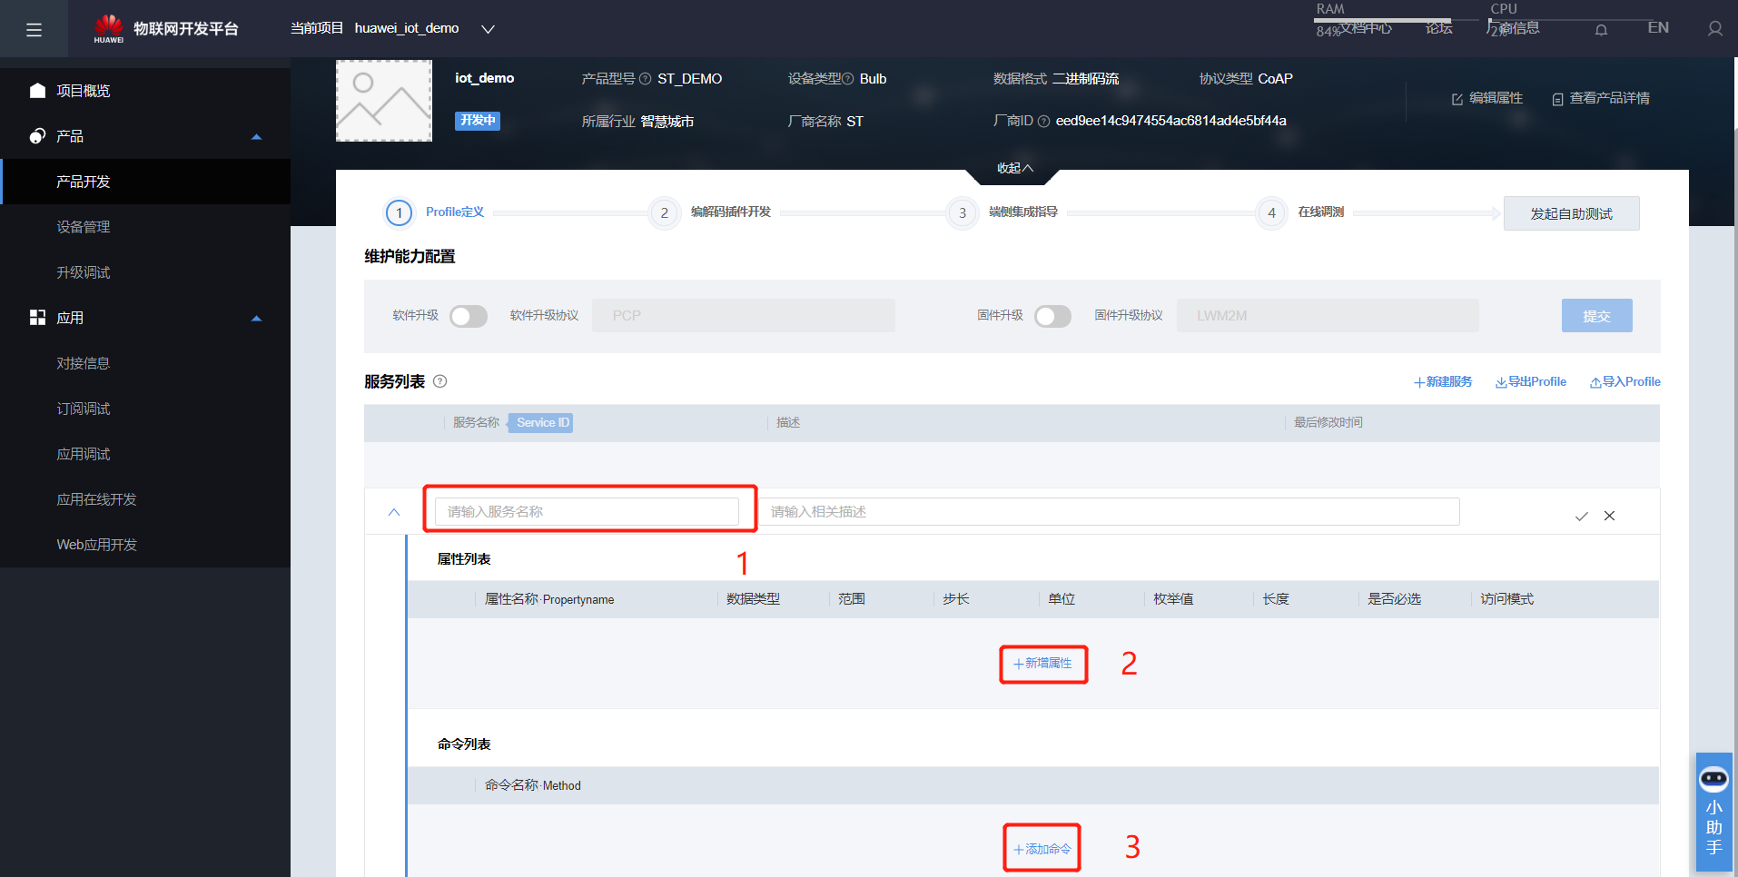Click 导入Profile link
The width and height of the screenshot is (1738, 877).
point(1624,382)
